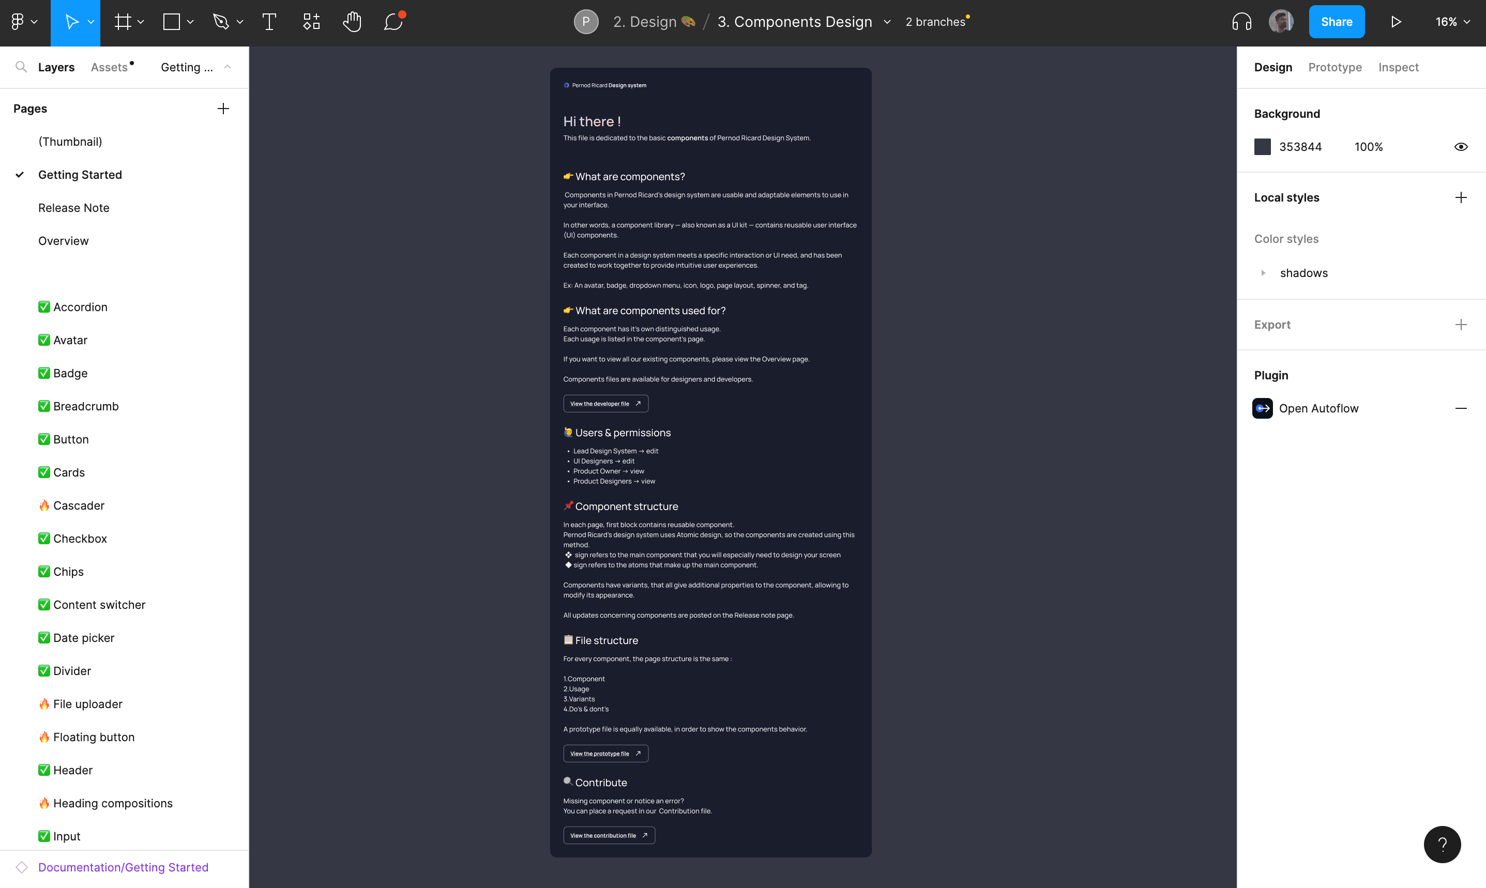Click the Share button
This screenshot has height=888, width=1486.
coord(1336,22)
